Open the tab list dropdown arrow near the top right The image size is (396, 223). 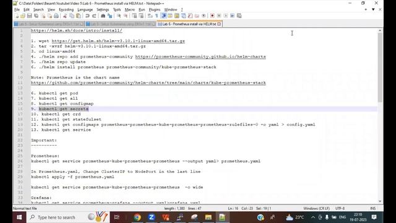click(373, 9)
